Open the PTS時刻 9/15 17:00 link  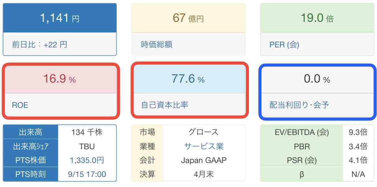pyautogui.click(x=87, y=174)
